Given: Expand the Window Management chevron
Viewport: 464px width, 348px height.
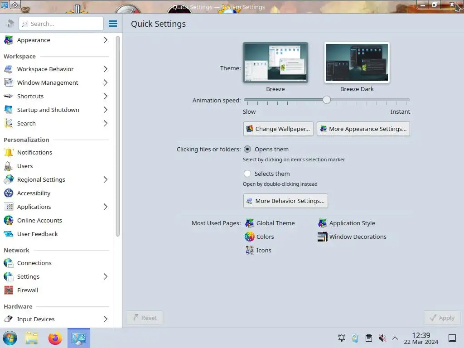Looking at the screenshot, I should coord(106,82).
